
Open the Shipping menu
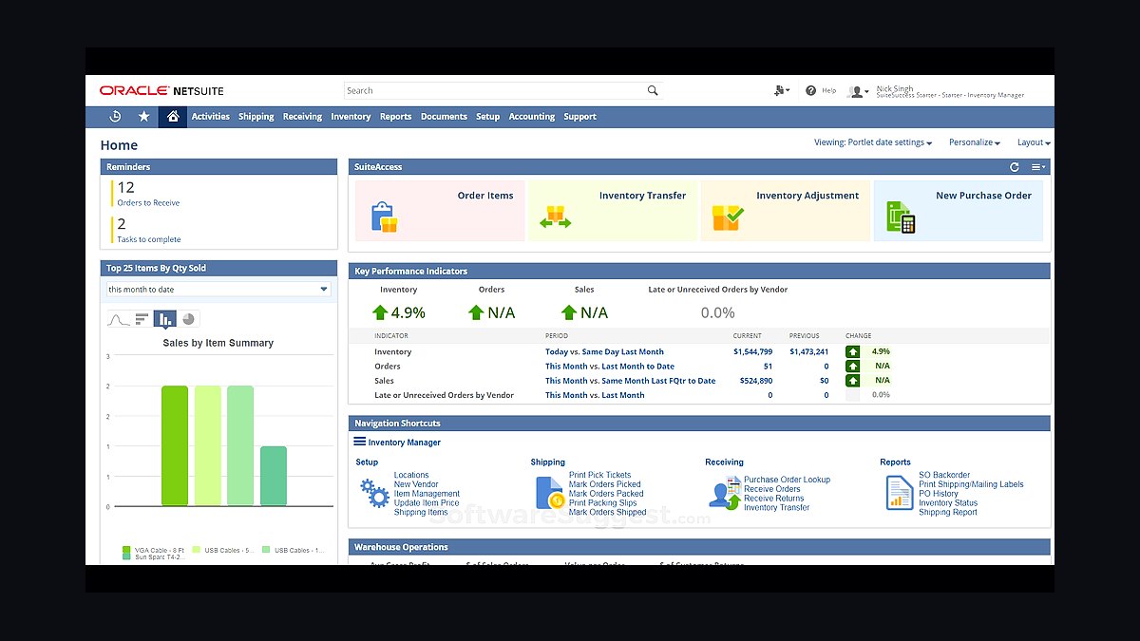point(256,117)
